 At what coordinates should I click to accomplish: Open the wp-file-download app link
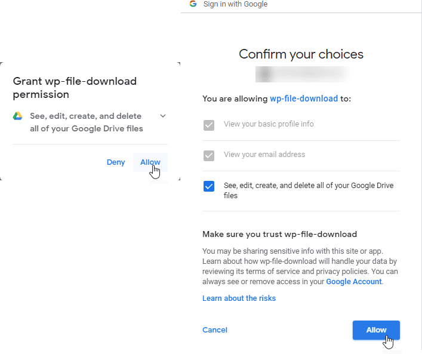[x=304, y=98]
